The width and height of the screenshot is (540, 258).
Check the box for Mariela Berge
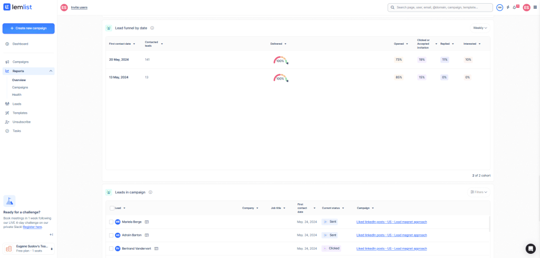111,222
